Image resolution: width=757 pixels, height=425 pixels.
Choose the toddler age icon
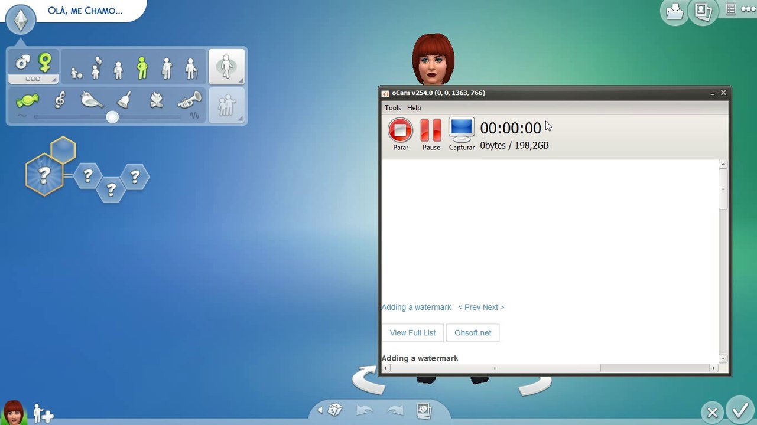point(76,73)
